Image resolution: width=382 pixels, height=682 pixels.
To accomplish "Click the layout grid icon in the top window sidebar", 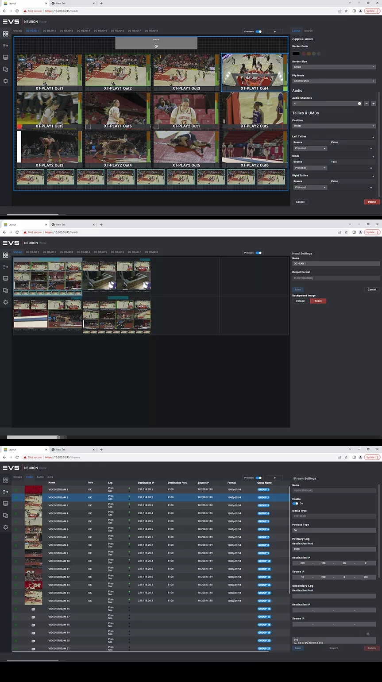I will click(5, 34).
